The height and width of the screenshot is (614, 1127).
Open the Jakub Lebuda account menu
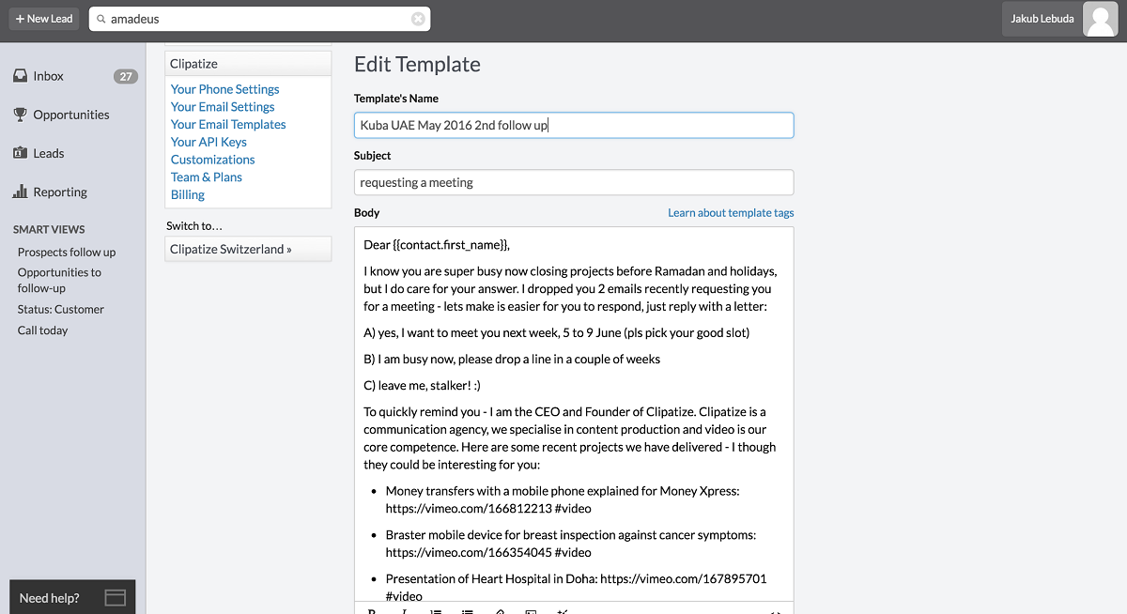[x=1042, y=19]
